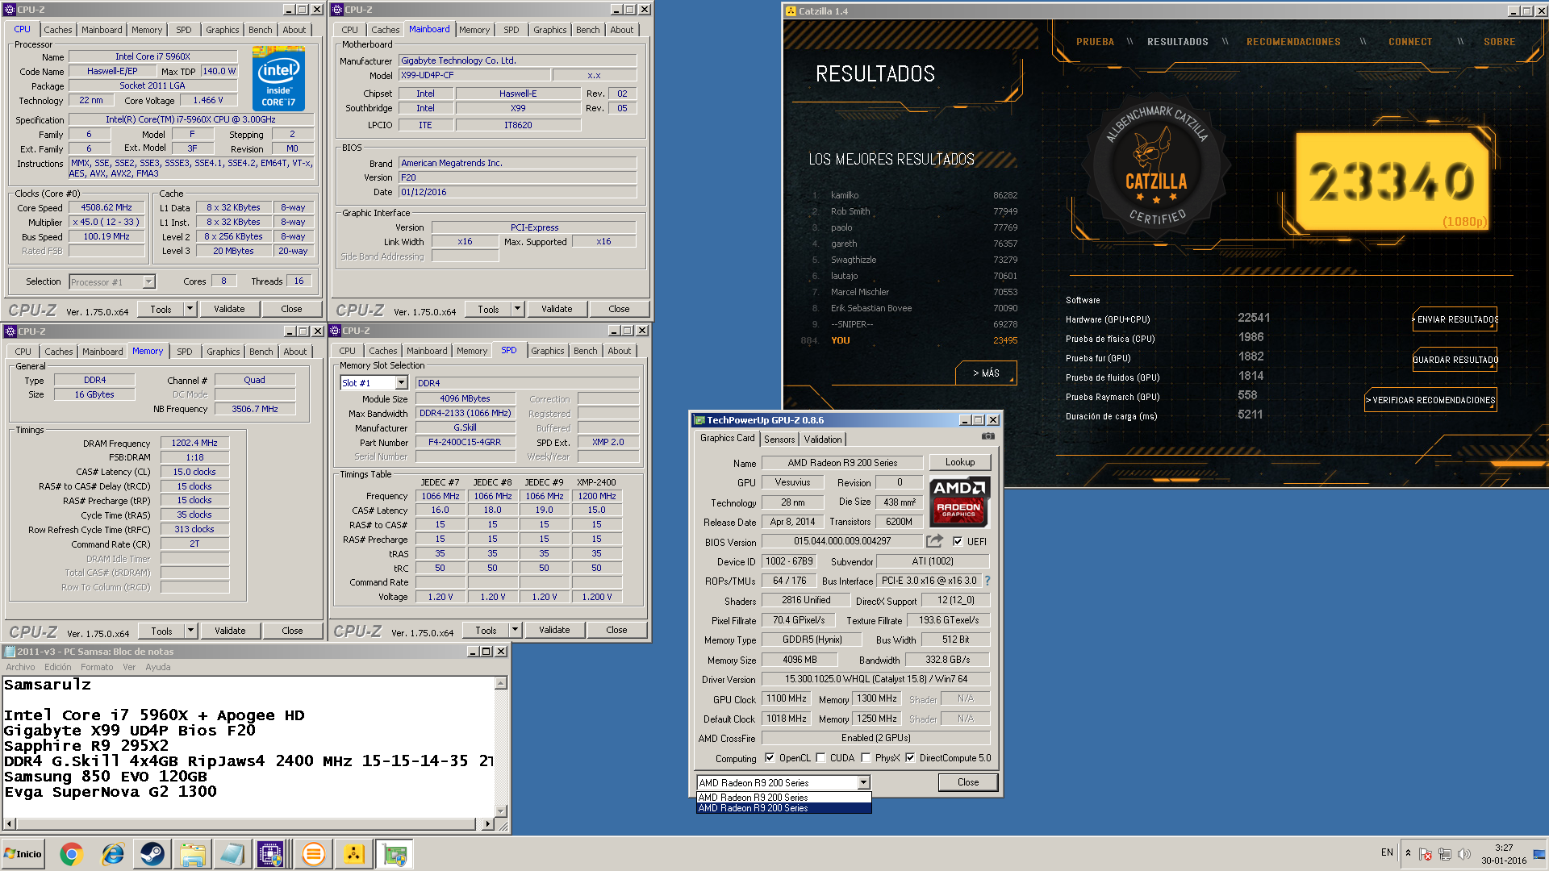Open Processor #1 selection dropdown

tap(148, 281)
